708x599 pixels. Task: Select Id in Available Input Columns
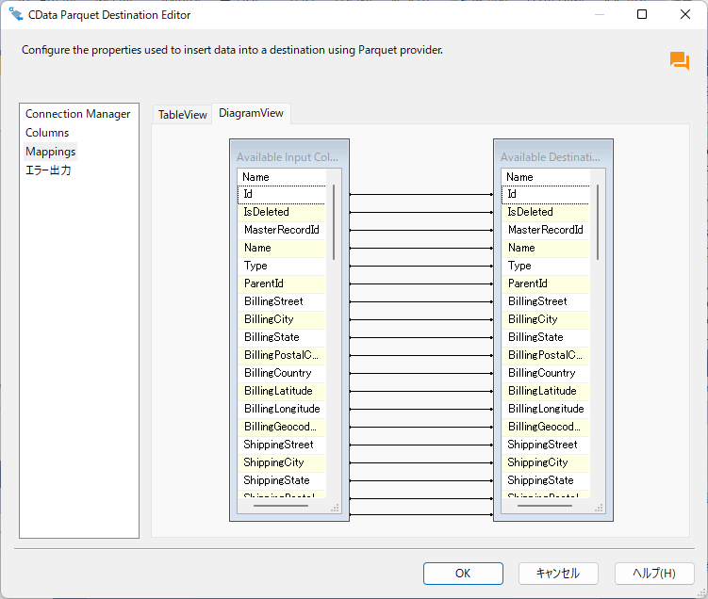(x=282, y=194)
